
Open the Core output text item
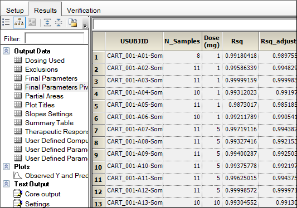(42, 194)
